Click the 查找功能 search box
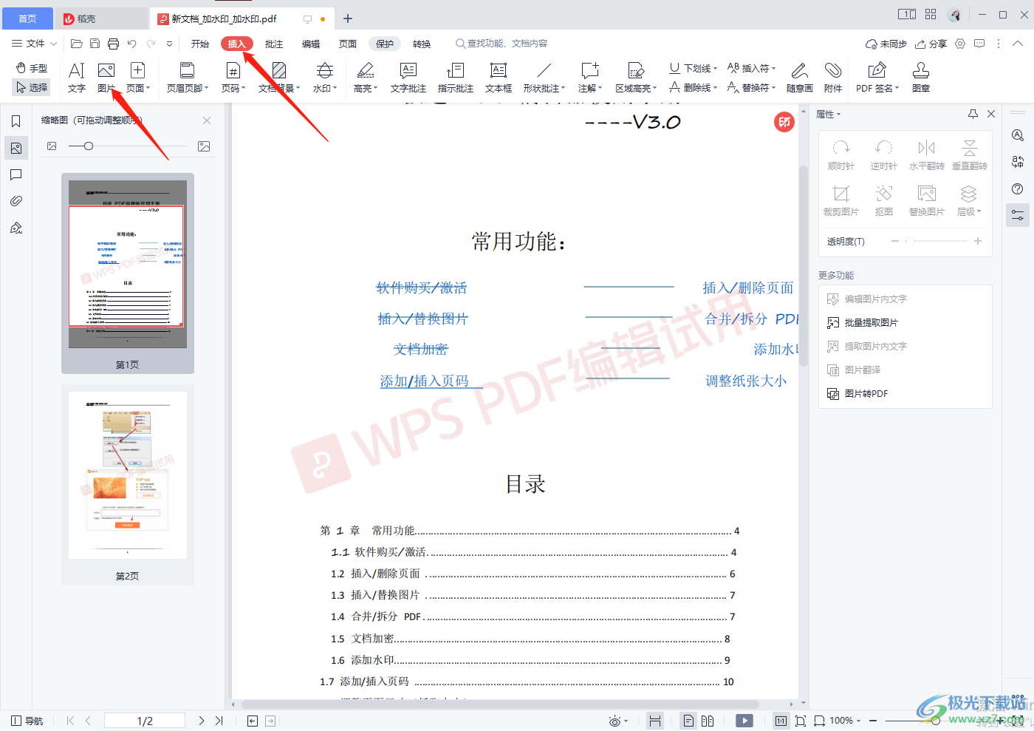 (x=502, y=44)
